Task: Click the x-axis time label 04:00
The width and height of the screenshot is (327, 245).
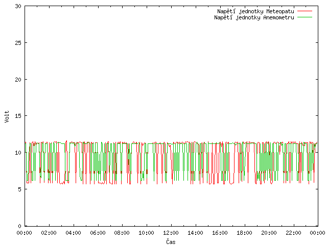Action: coord(73,233)
